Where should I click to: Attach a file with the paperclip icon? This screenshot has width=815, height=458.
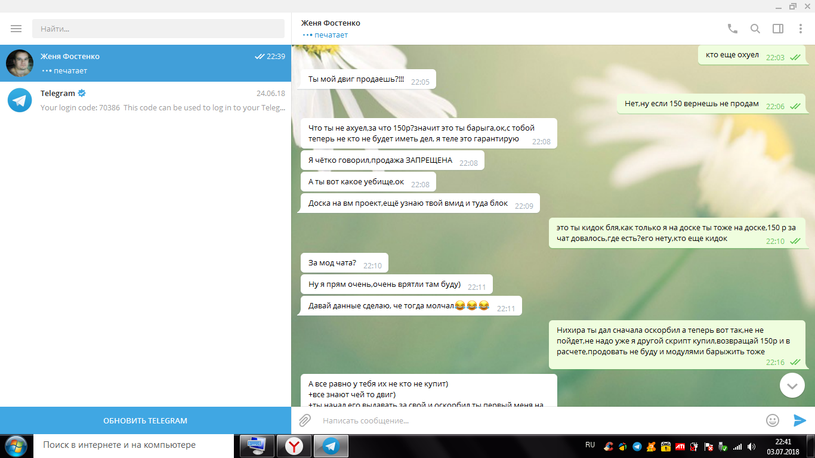coord(305,420)
